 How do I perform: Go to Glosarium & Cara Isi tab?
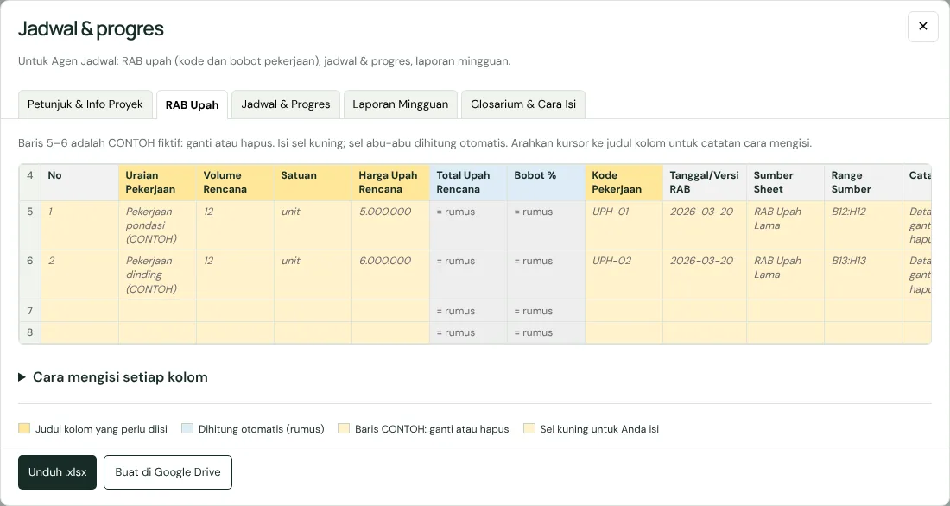click(523, 104)
